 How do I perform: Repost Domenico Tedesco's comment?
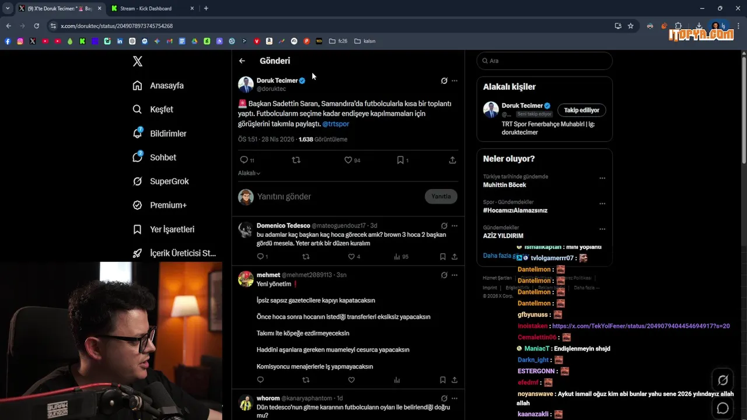click(x=306, y=257)
